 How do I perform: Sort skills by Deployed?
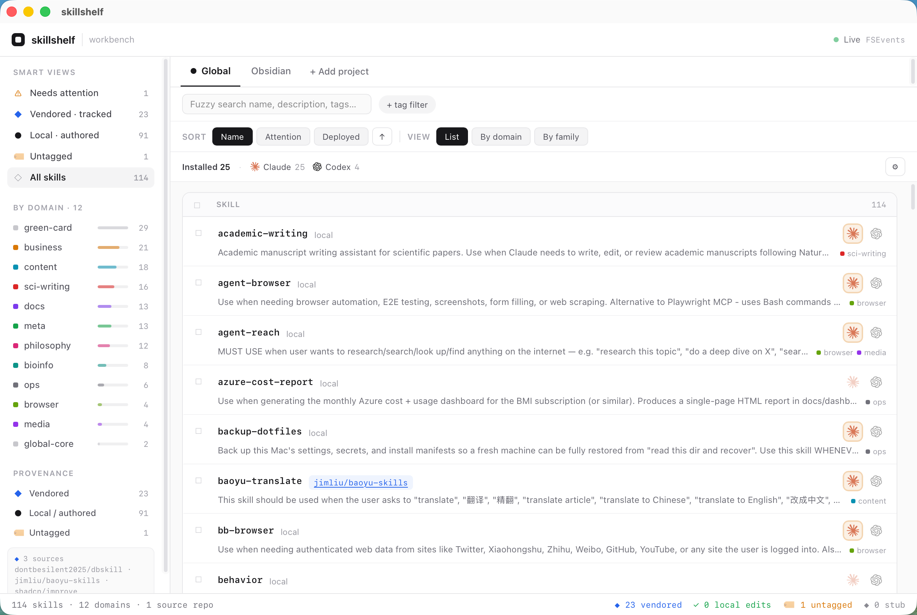pos(341,136)
